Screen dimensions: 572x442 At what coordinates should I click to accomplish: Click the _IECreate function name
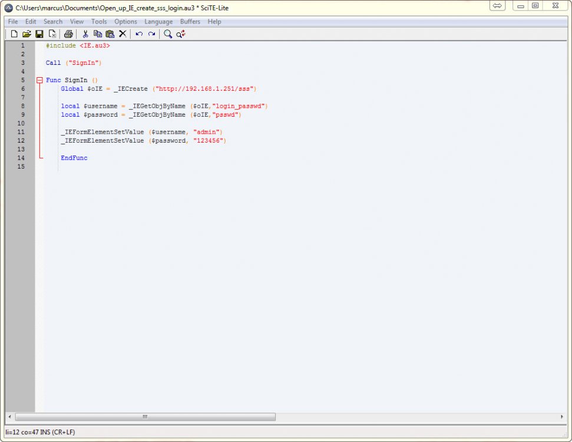tap(131, 88)
